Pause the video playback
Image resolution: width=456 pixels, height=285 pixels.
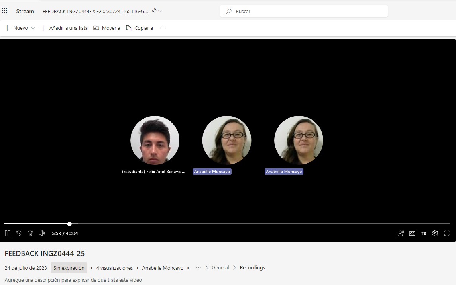tap(8, 233)
